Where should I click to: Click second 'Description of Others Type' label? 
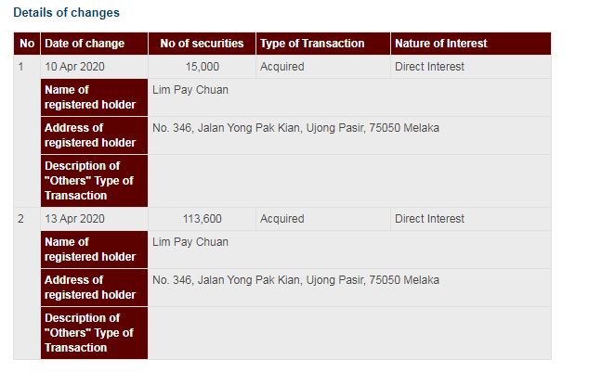94,333
